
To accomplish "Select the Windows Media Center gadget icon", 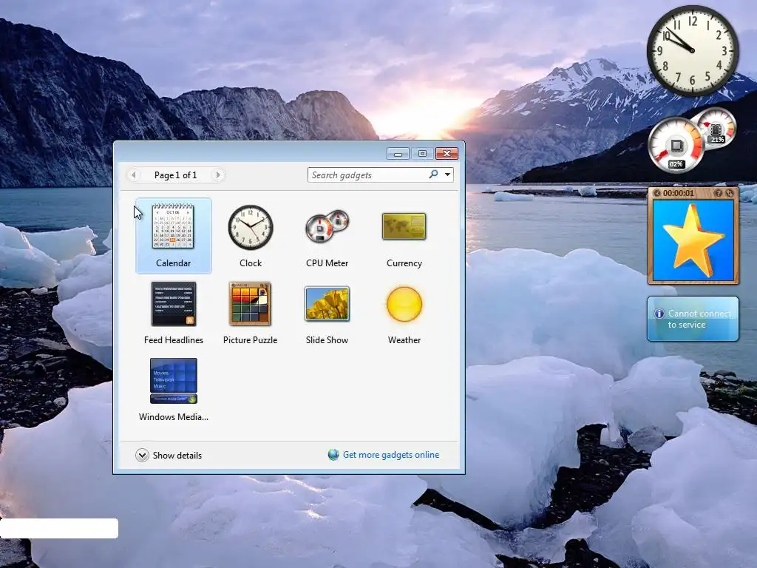I will [x=173, y=381].
